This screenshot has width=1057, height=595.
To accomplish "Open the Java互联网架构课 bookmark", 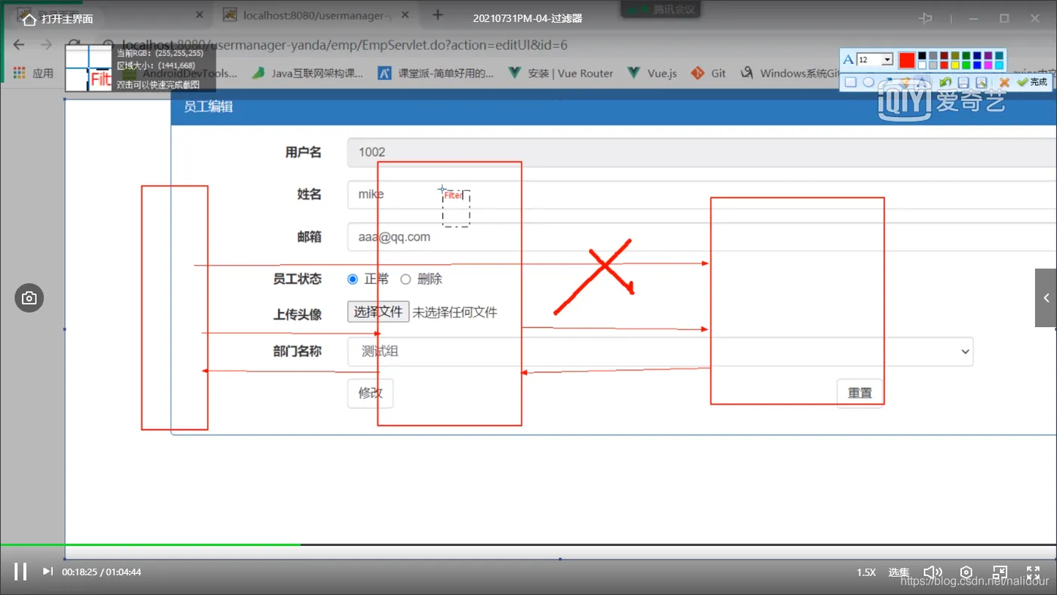I will (x=307, y=73).
